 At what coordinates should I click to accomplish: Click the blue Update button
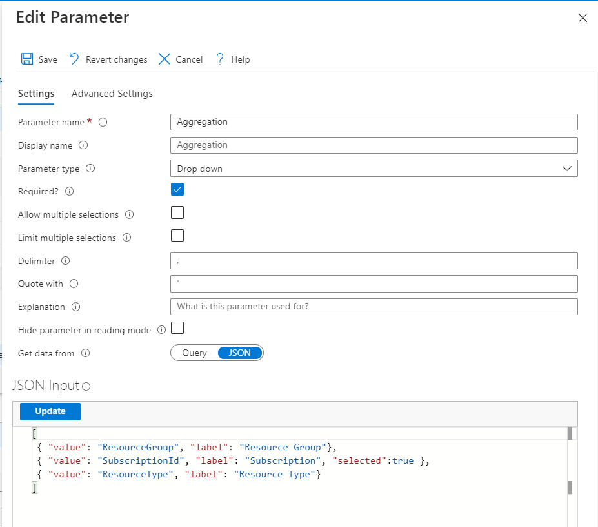pyautogui.click(x=50, y=411)
